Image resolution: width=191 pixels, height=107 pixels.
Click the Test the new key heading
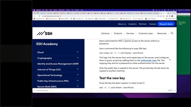pyautogui.click(x=112, y=78)
